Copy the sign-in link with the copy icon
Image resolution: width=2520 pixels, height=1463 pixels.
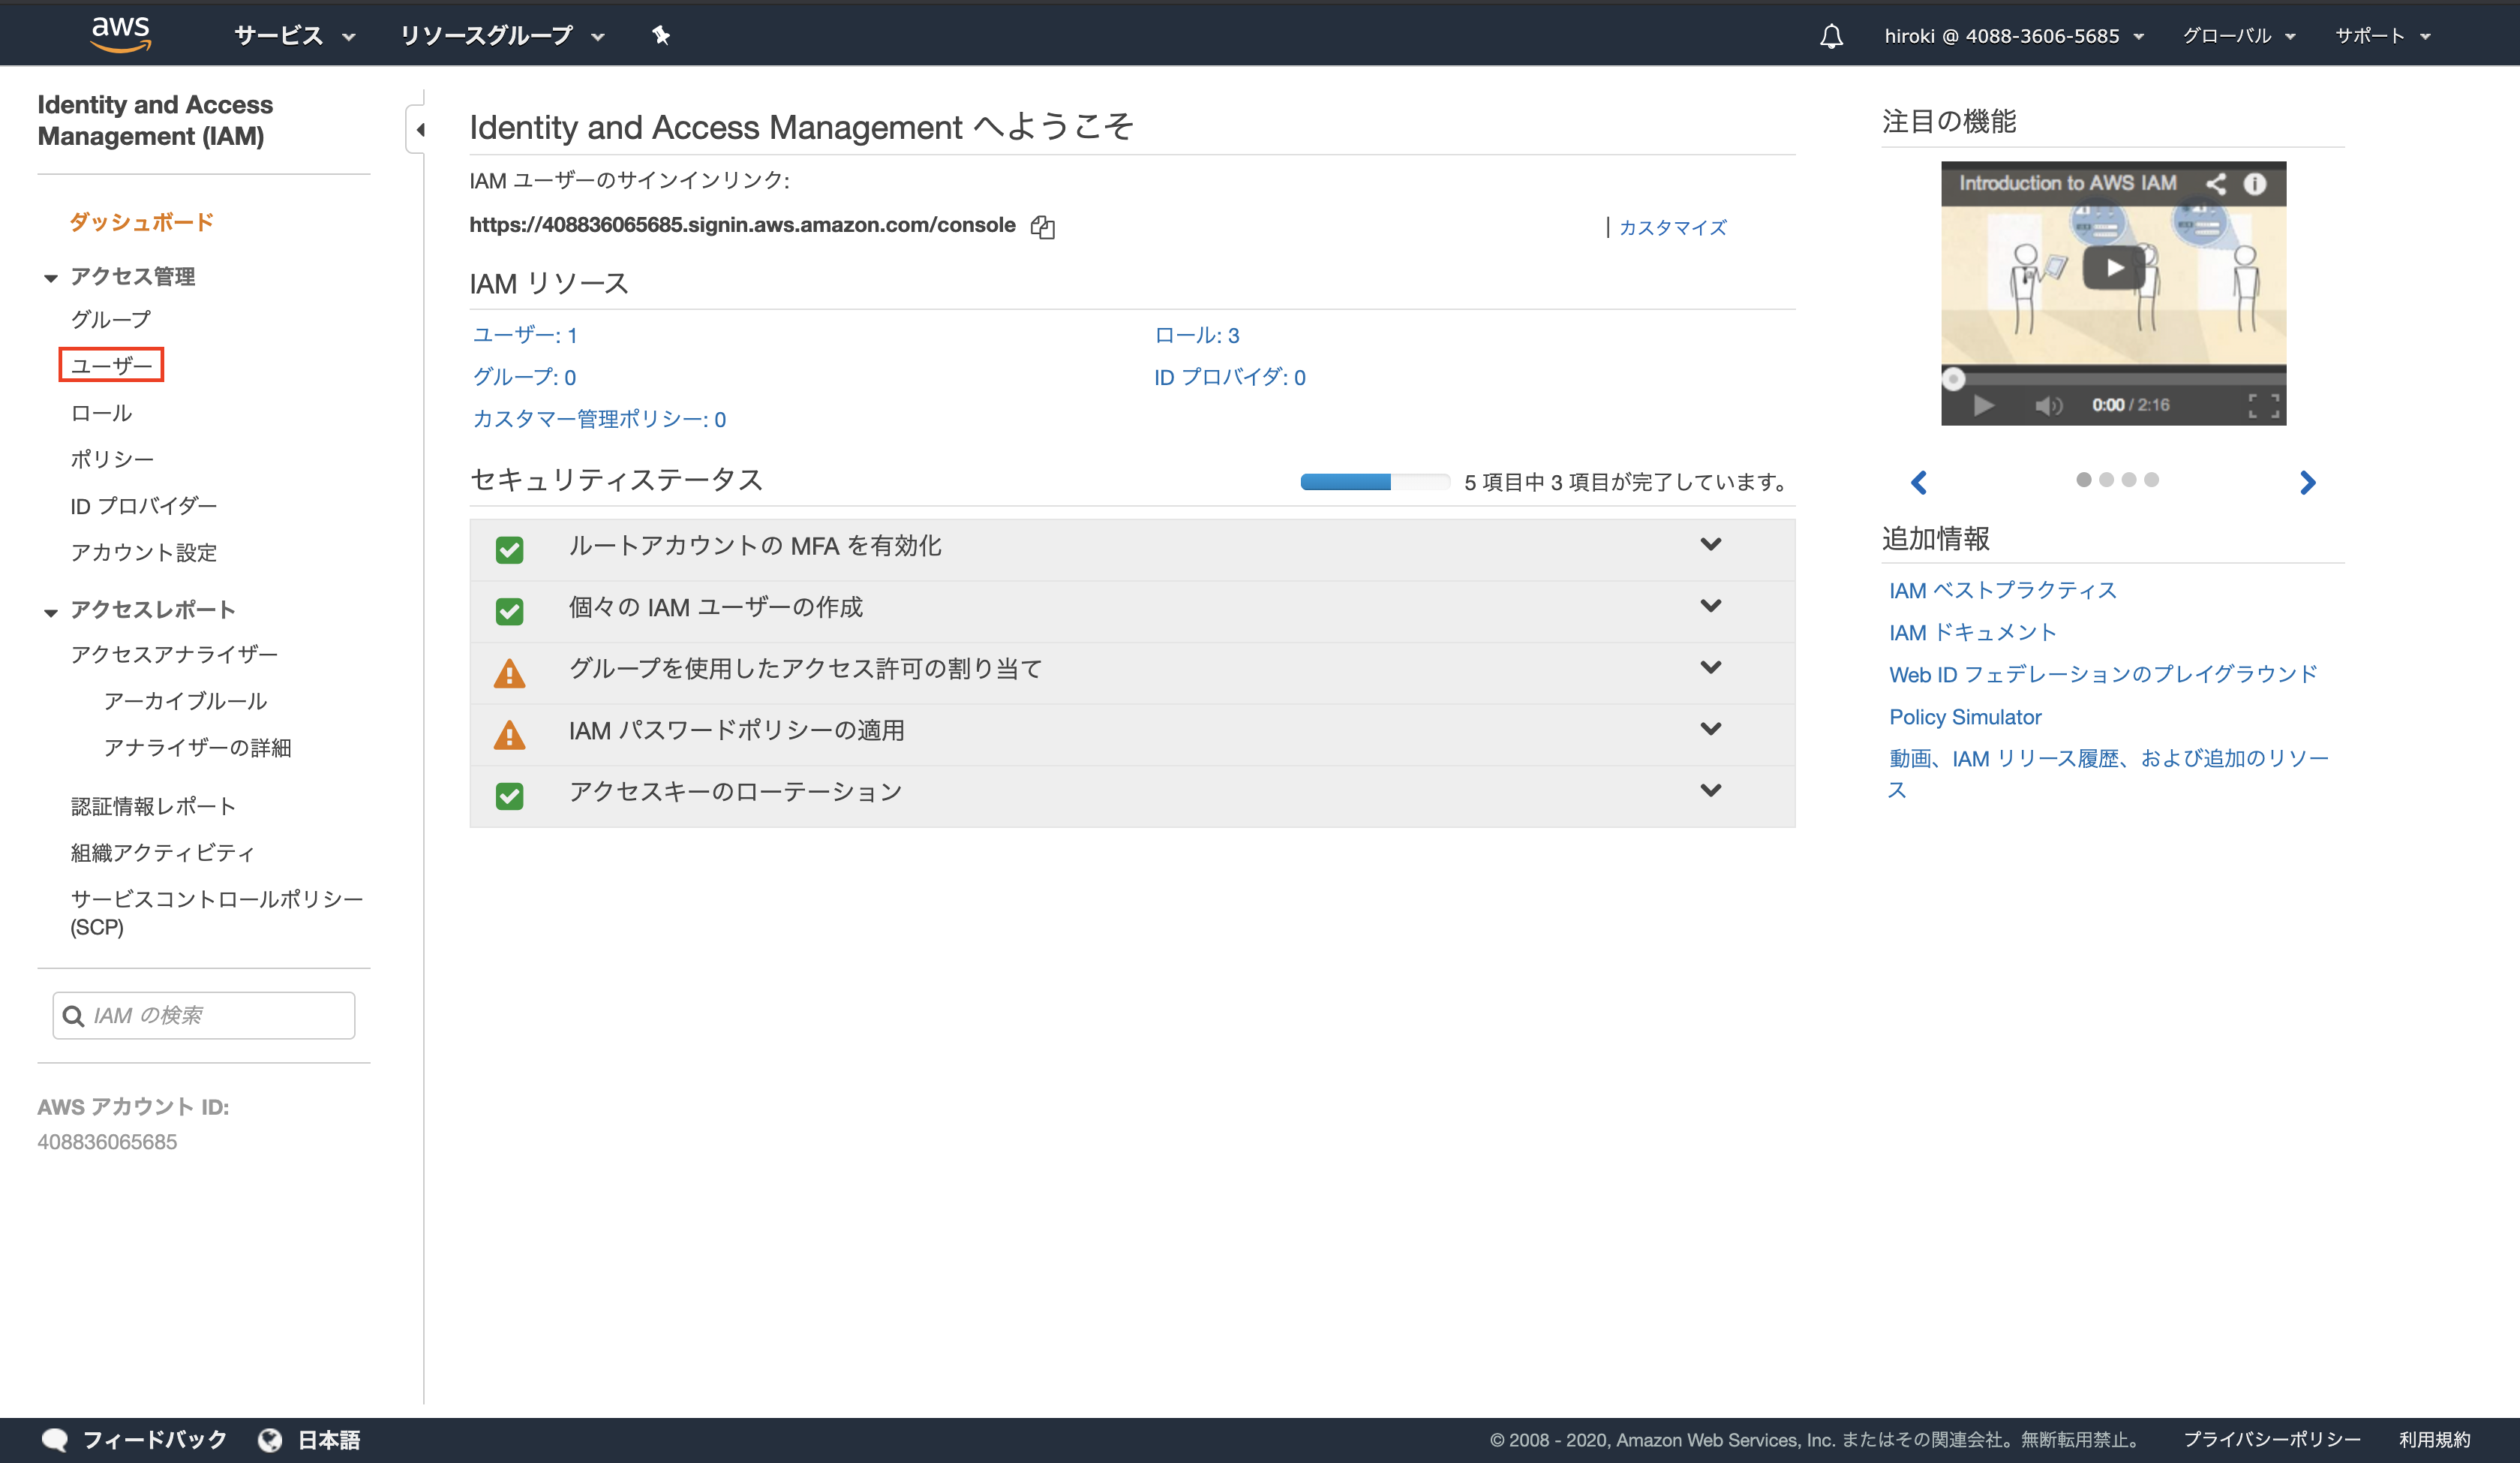click(1042, 227)
